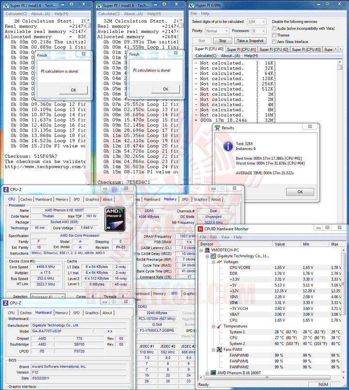Screen dimensions: 349x390
Task: Enable the Audio service disable checkbox
Action: click(274, 28)
